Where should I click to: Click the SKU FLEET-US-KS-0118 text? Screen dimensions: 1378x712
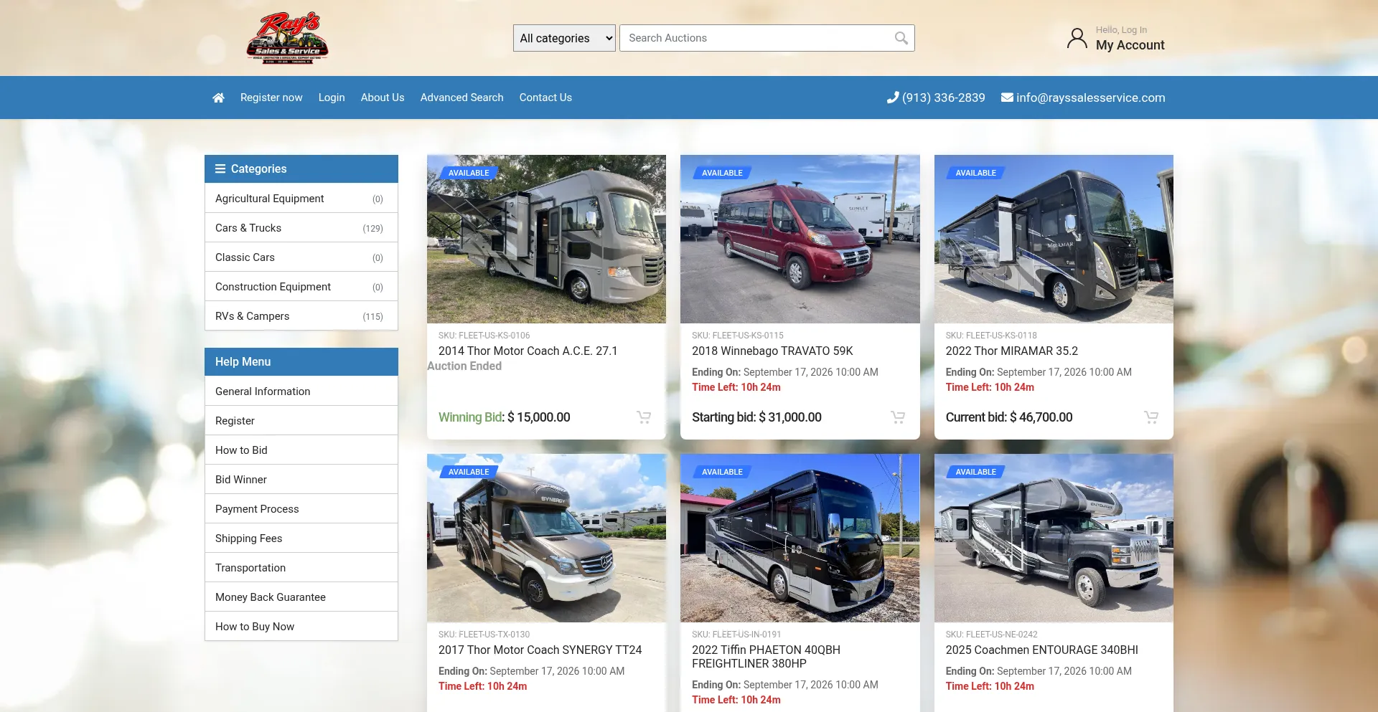pyautogui.click(x=991, y=336)
